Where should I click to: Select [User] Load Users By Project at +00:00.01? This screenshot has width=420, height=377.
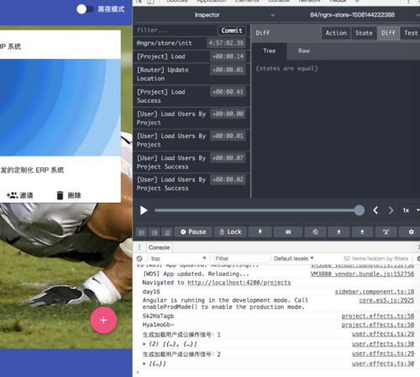[192, 141]
